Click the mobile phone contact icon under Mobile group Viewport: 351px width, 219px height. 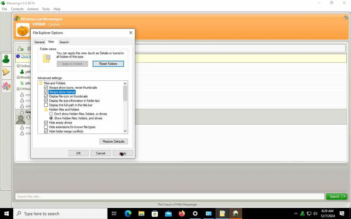click(22, 83)
